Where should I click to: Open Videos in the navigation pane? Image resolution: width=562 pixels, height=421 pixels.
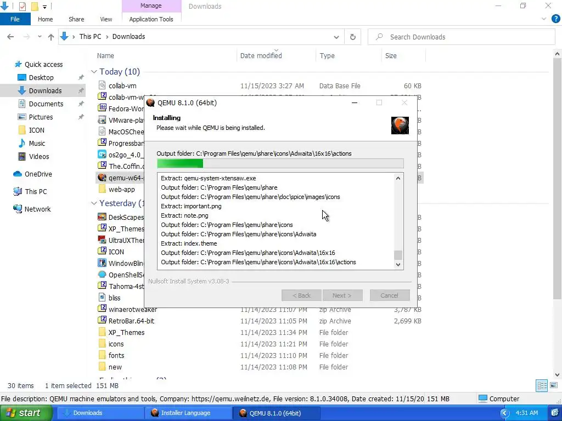point(39,156)
